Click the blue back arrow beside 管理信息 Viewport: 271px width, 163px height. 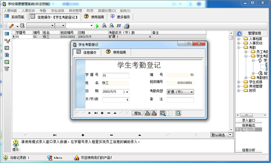[239, 34]
